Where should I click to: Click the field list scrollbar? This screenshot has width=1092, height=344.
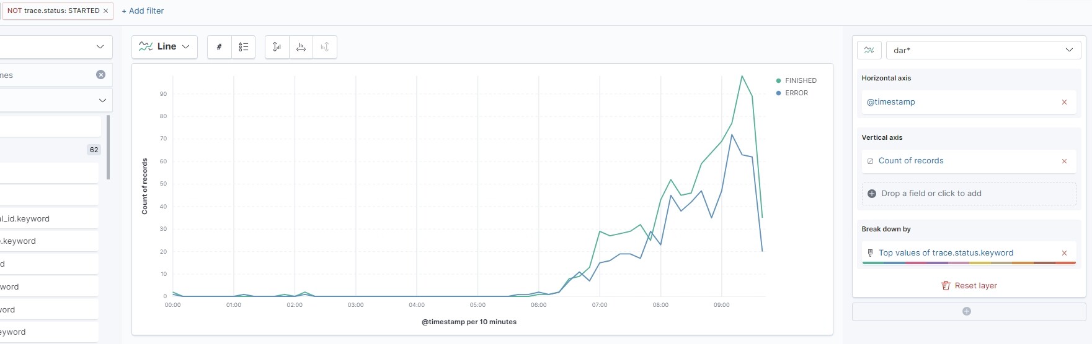[109, 147]
